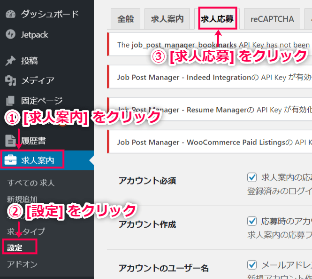312x279 pixels.
Task: Toggle アカウントのユーザー名 checkbox
Action: 251,265
